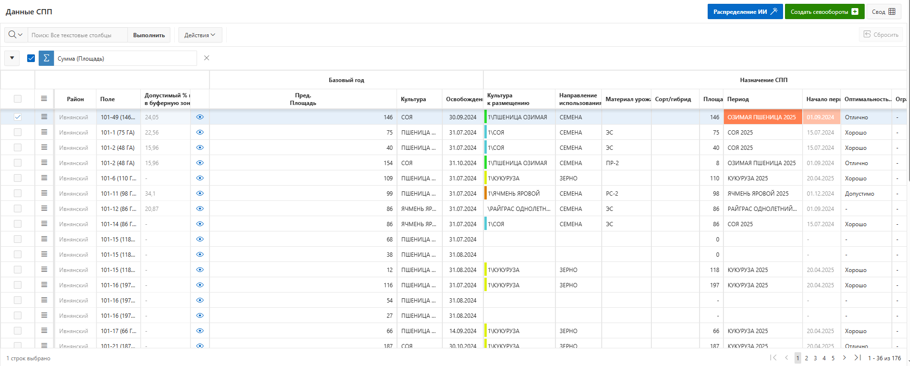
Task: Click the sigma aggregate icon
Action: (x=46, y=58)
